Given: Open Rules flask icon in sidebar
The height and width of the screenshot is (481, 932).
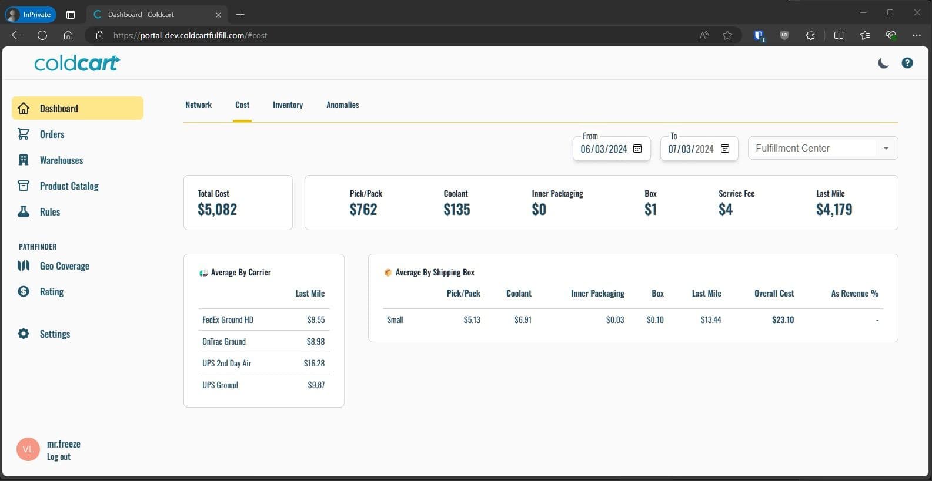Looking at the screenshot, I should click(x=24, y=212).
